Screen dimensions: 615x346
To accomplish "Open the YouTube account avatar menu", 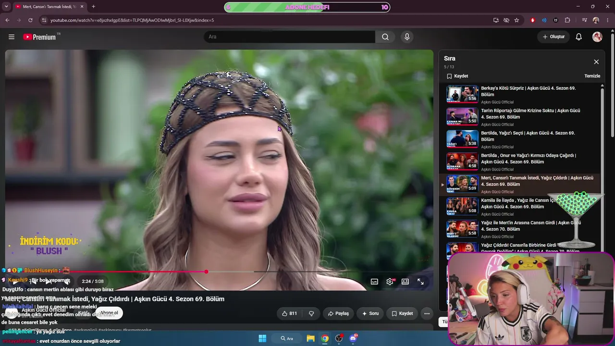I will (597, 37).
